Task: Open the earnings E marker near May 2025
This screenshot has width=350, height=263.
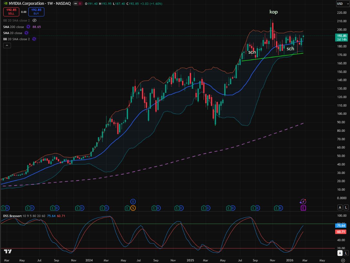Action: click(228, 208)
